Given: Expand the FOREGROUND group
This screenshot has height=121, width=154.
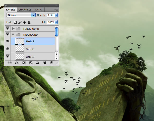Looking at the screenshot, I should [x=13, y=29].
